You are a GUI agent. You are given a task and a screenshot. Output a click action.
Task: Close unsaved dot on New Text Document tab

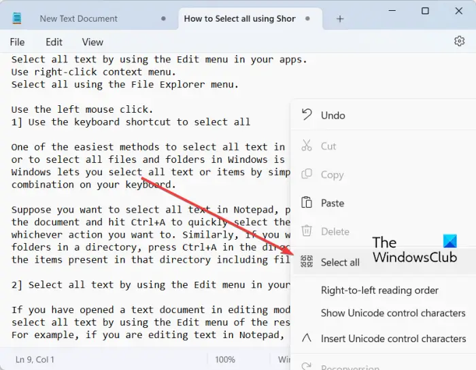[163, 18]
